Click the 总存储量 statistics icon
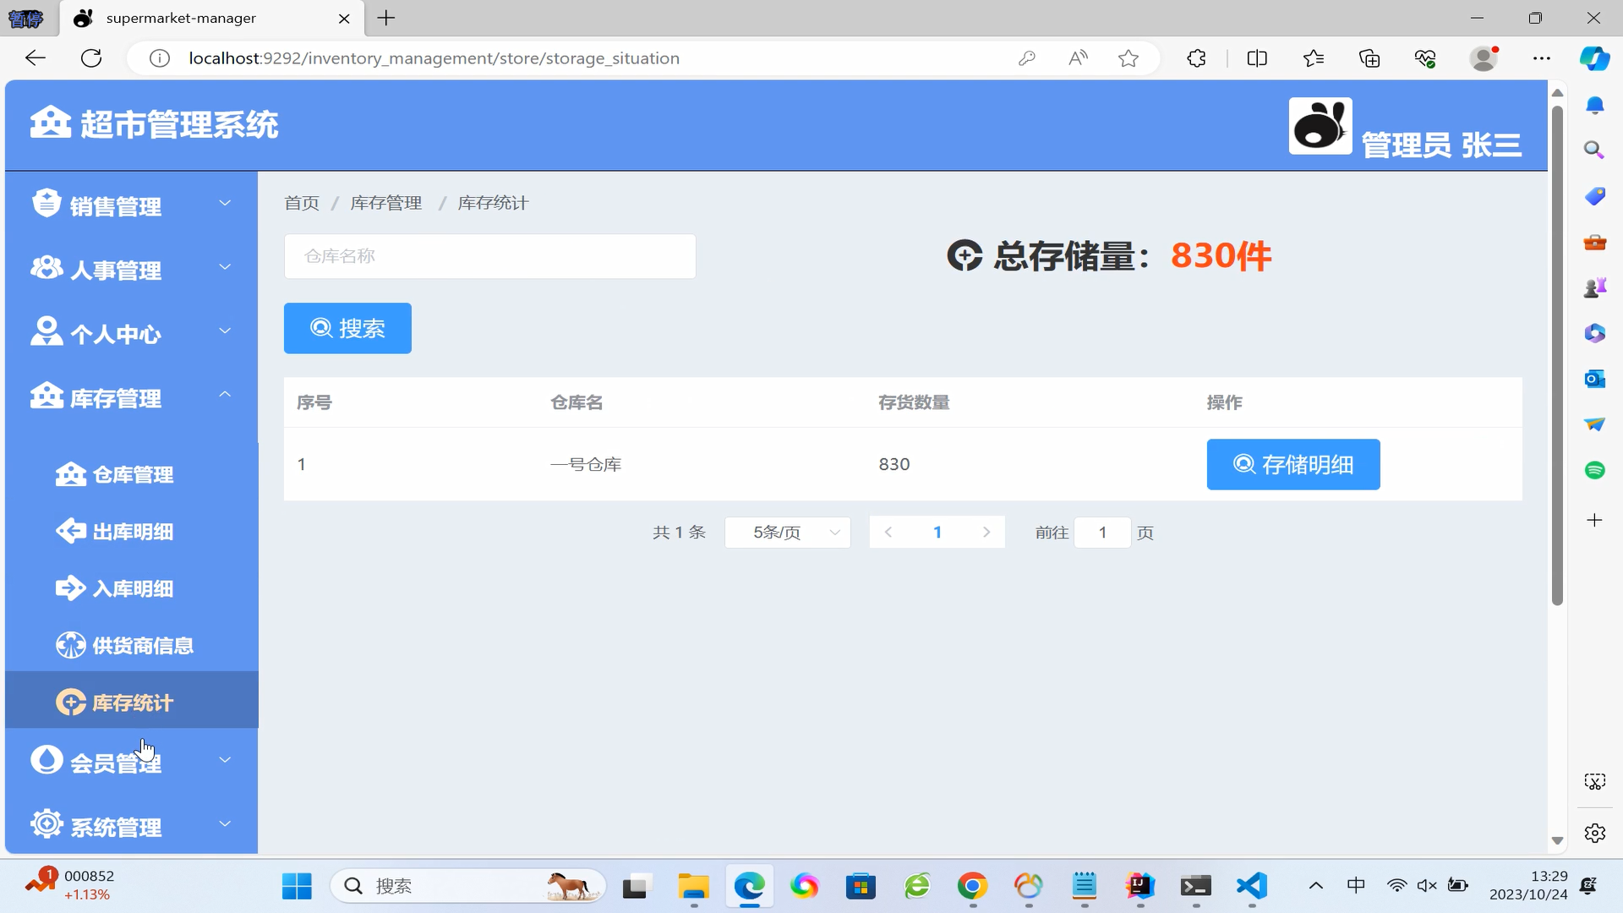The image size is (1623, 913). coord(965,255)
